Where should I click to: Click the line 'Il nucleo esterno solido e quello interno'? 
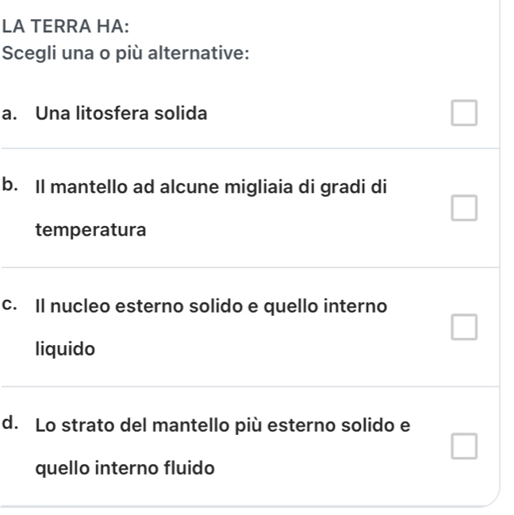click(x=212, y=306)
